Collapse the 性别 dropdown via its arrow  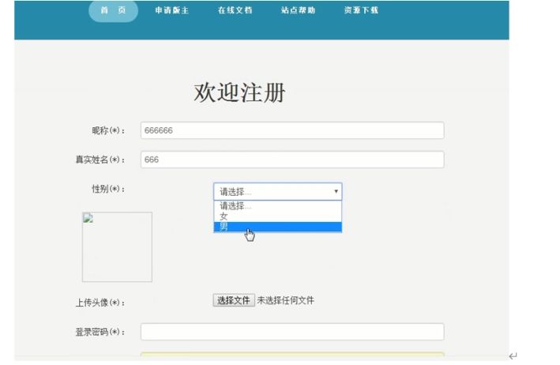click(336, 191)
